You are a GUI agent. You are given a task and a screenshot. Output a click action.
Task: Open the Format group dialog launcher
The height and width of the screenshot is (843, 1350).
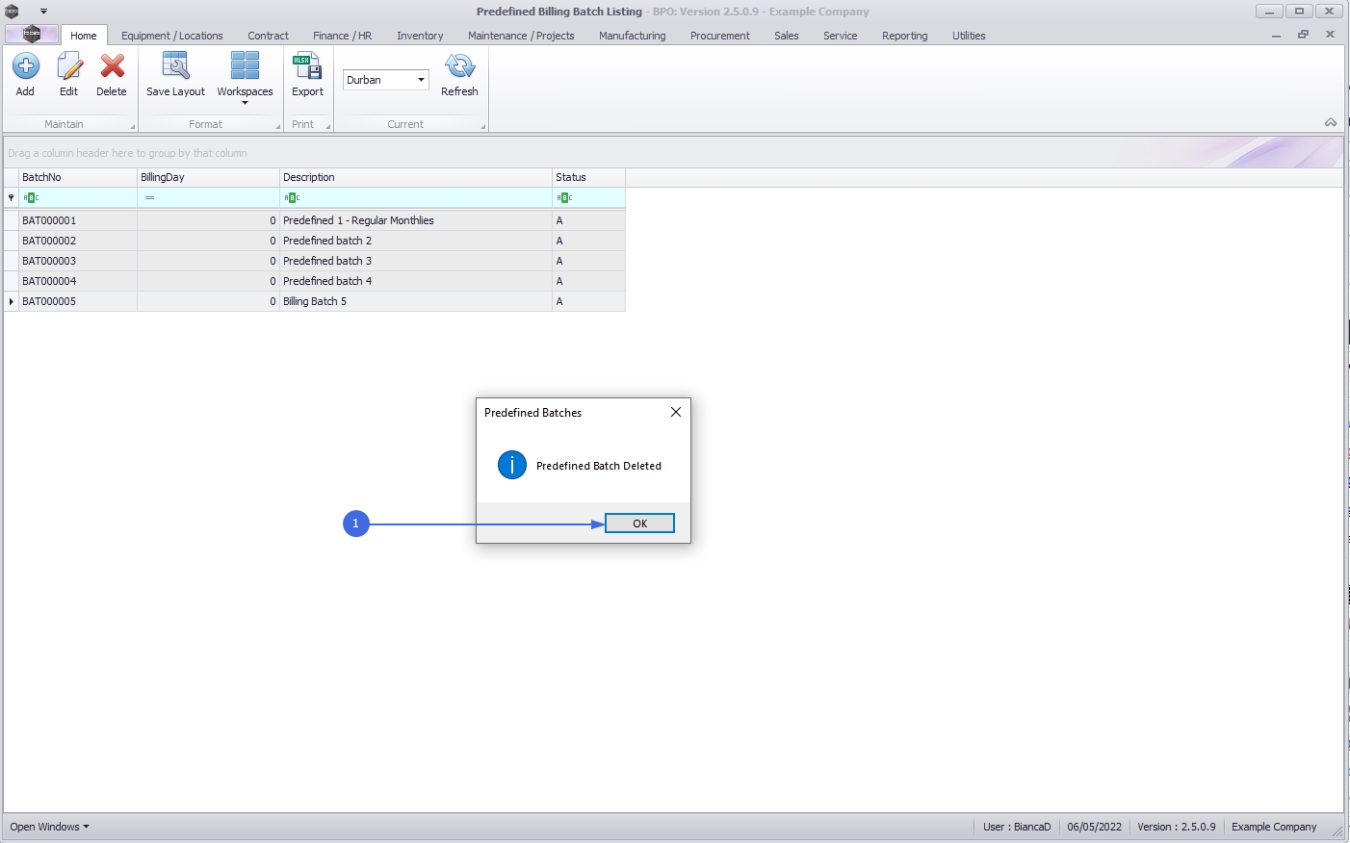[x=278, y=126]
